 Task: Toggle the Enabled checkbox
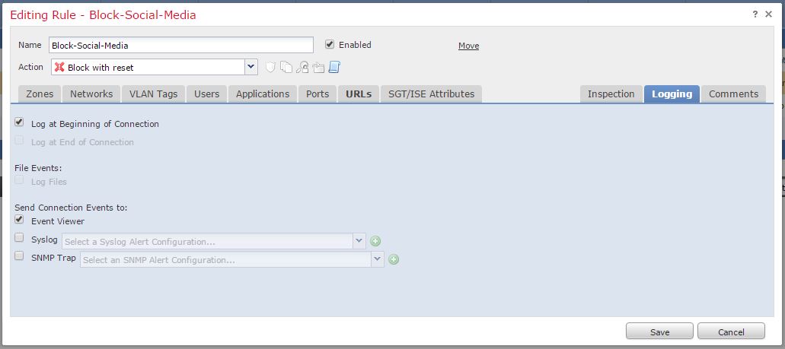click(330, 45)
